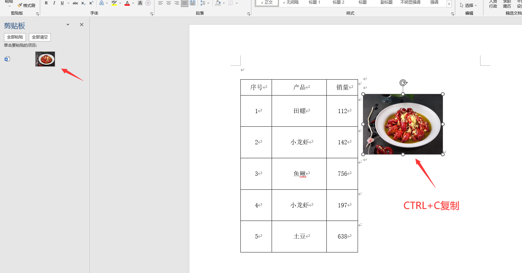The width and height of the screenshot is (522, 273).
Task: Center align text
Action: coord(169,3)
